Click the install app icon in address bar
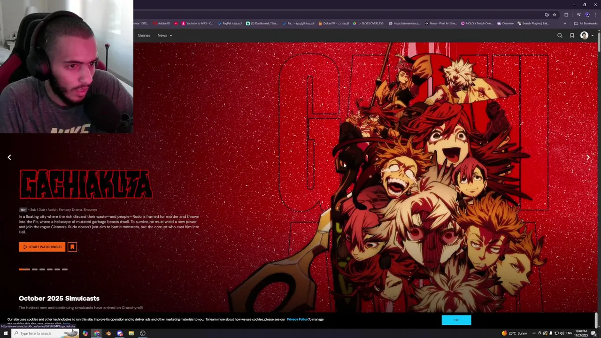The height and width of the screenshot is (338, 601). click(547, 15)
